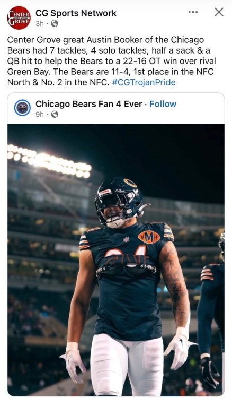Click the stadium lights in the photo
Image resolution: width=232 pixels, height=398 pixels.
(x=49, y=161)
